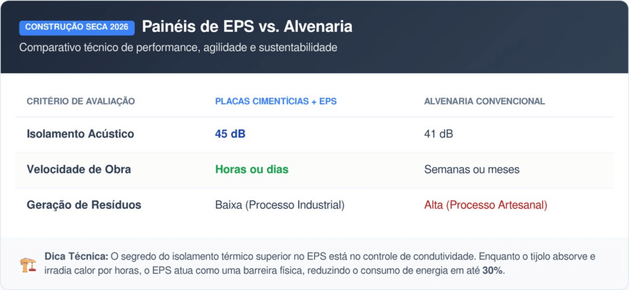Select the Isolamento Acústico row label
The image size is (629, 290).
(80, 134)
